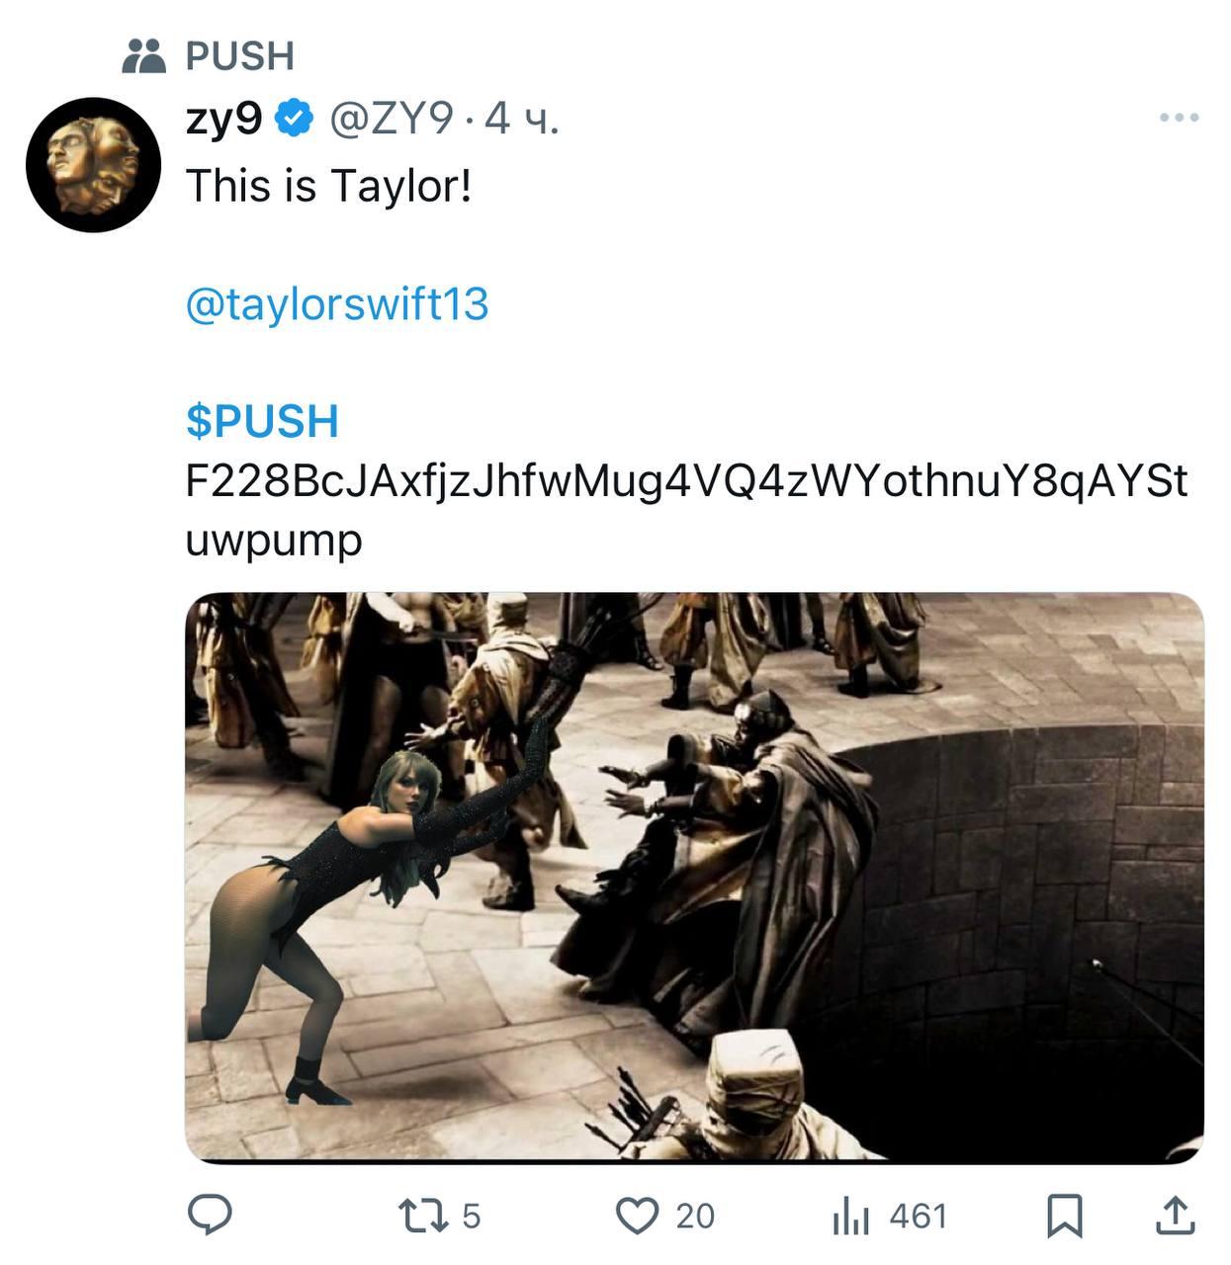Click the @ZY9 handle

click(392, 120)
